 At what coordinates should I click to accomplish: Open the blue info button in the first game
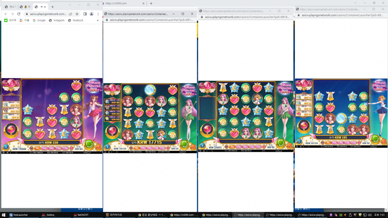(x=6, y=147)
